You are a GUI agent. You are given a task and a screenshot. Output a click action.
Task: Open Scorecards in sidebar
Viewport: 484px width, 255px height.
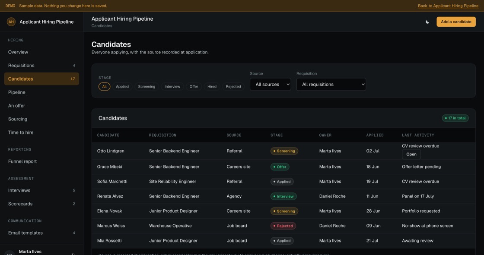click(41, 204)
